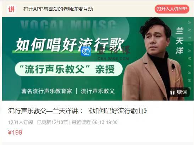Click the 如何唱好流行歌 banner headline
The width and height of the screenshot is (194, 145).
point(70,45)
